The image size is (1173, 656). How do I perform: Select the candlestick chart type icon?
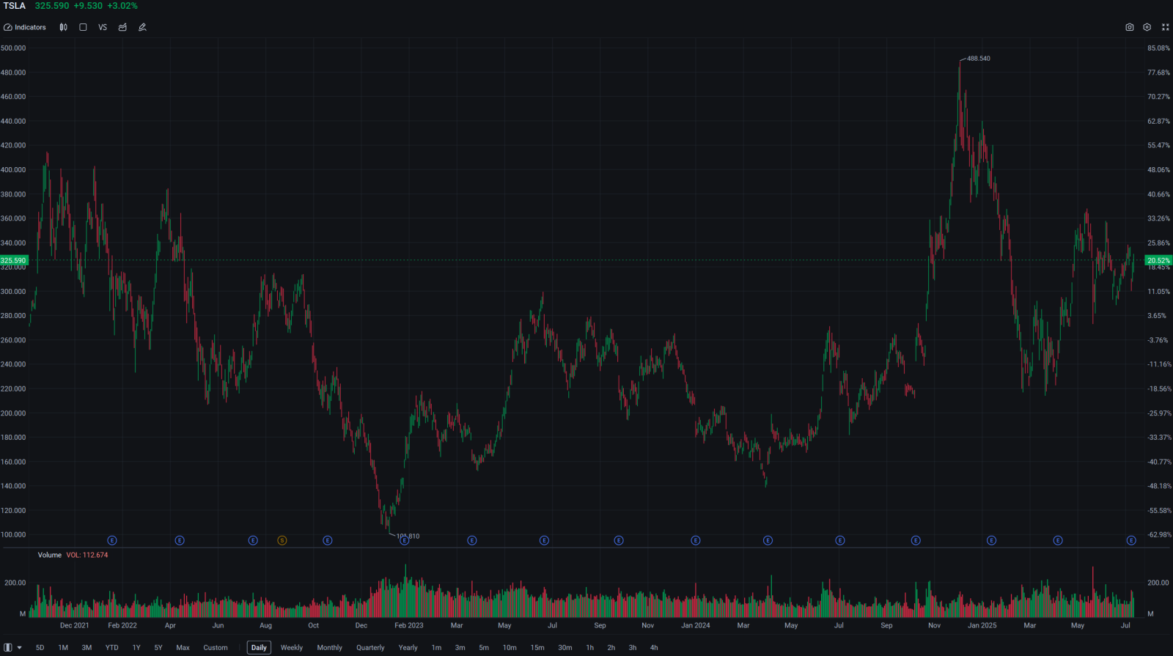coord(64,27)
